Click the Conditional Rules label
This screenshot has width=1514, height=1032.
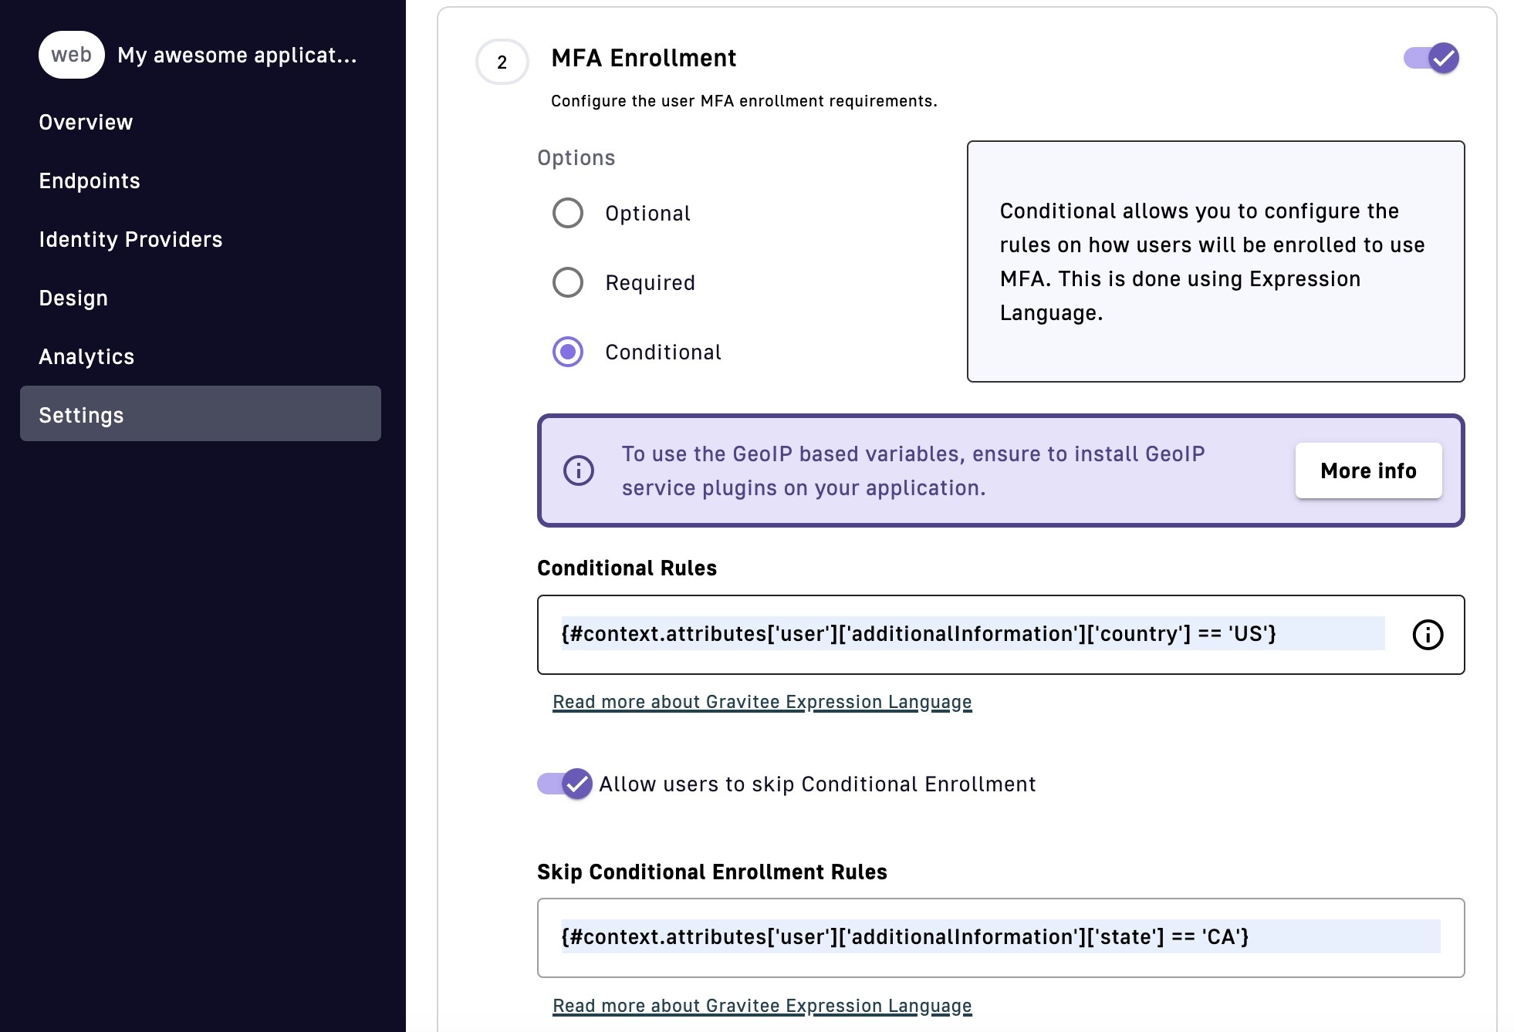tap(627, 568)
